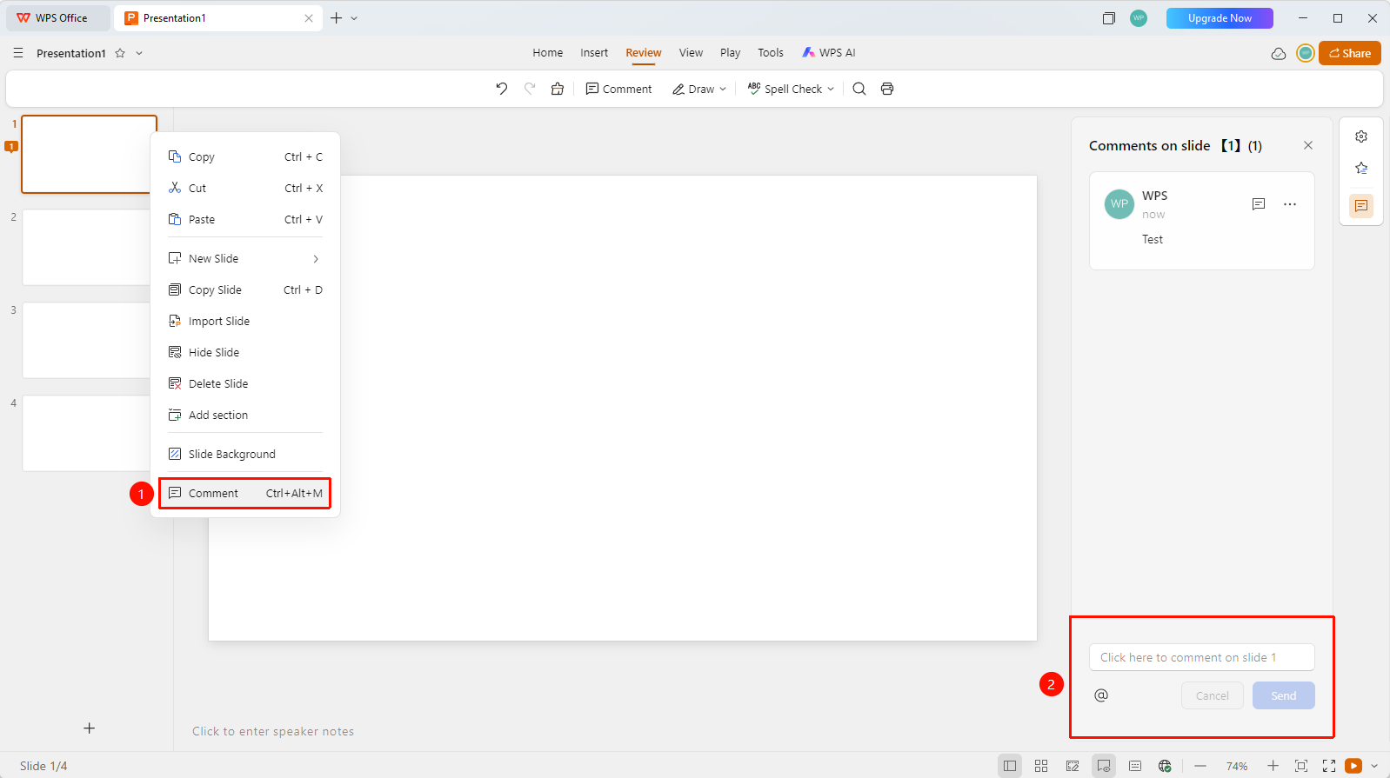Toggle the comments view icon in status bar
The height and width of the screenshot is (778, 1390).
click(1104, 766)
